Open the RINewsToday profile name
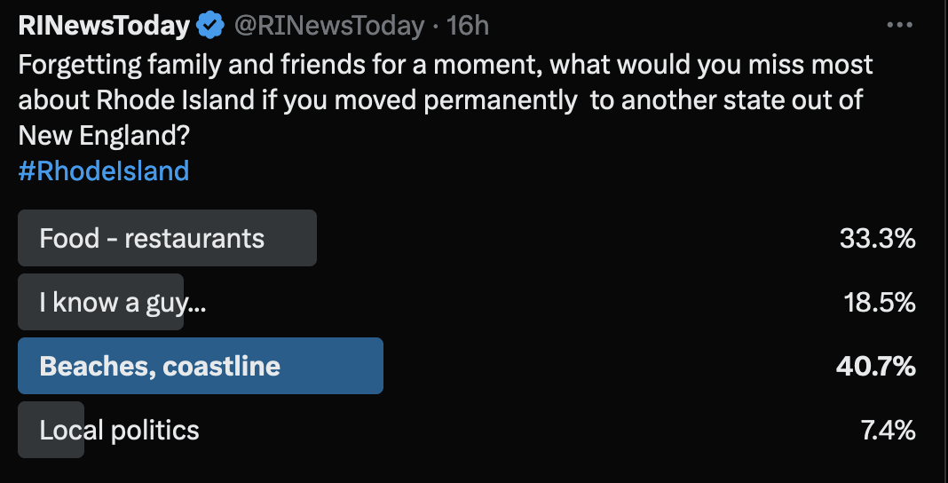Viewport: 948px width, 483px height. point(104,26)
